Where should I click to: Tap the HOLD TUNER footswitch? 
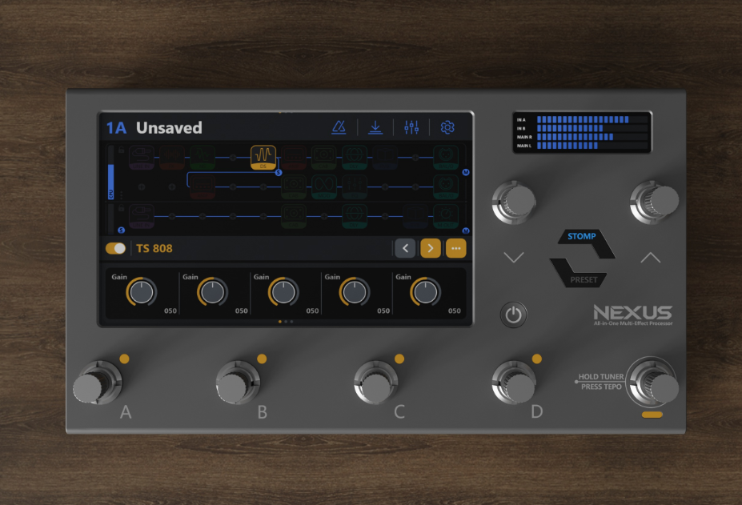click(653, 382)
